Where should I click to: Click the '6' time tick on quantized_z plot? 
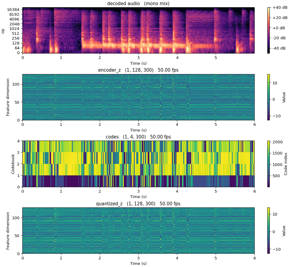pyautogui.click(x=254, y=258)
